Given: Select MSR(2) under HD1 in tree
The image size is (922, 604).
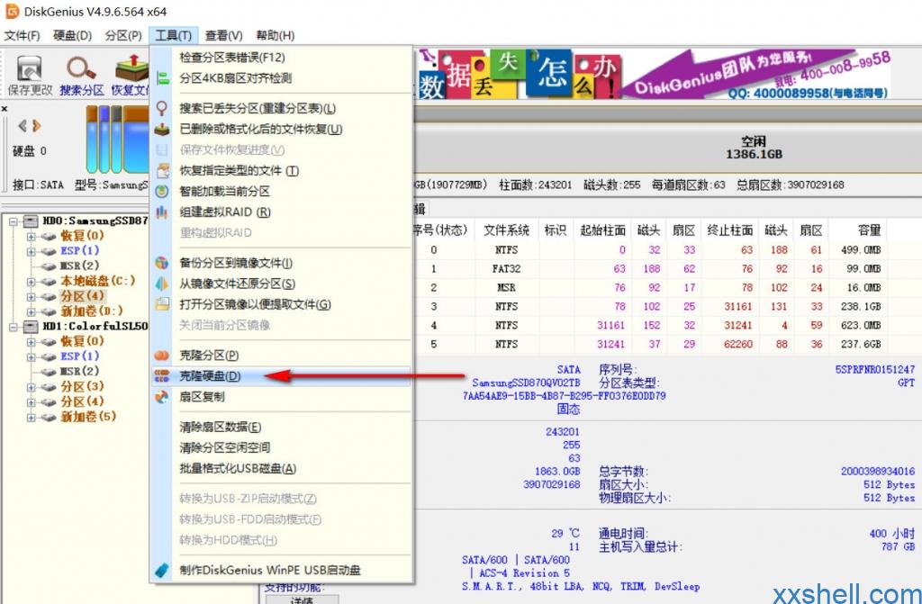Looking at the screenshot, I should [x=79, y=371].
